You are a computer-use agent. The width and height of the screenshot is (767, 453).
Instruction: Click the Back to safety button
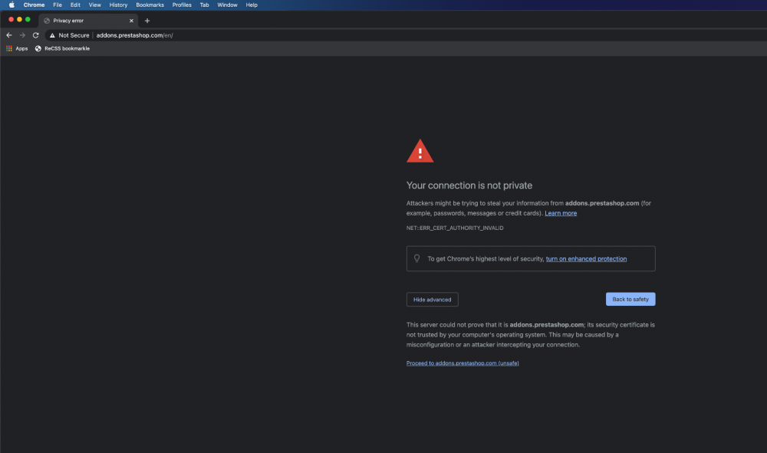pyautogui.click(x=630, y=299)
